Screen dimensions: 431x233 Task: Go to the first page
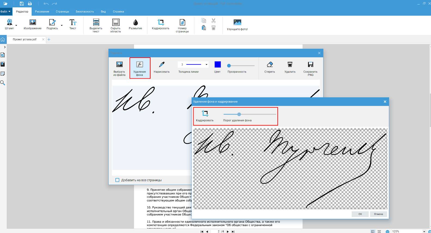point(202,231)
